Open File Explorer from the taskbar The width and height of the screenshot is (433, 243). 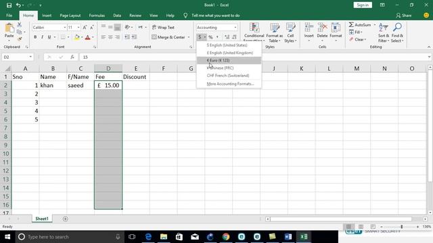tap(164, 237)
